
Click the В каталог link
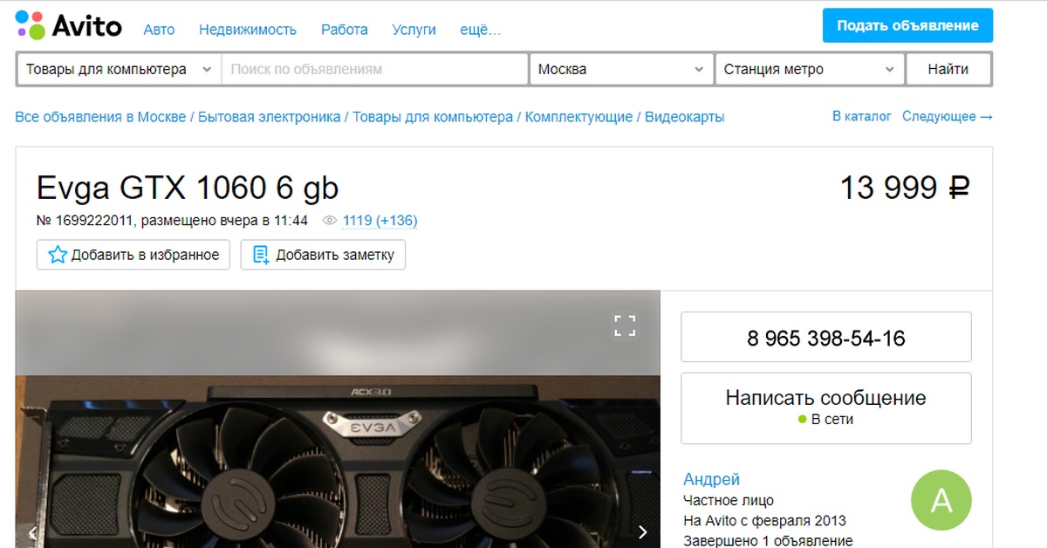pyautogui.click(x=862, y=116)
